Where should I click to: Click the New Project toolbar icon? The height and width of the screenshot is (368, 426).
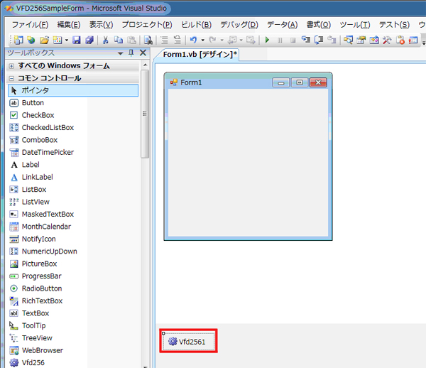click(x=18, y=40)
